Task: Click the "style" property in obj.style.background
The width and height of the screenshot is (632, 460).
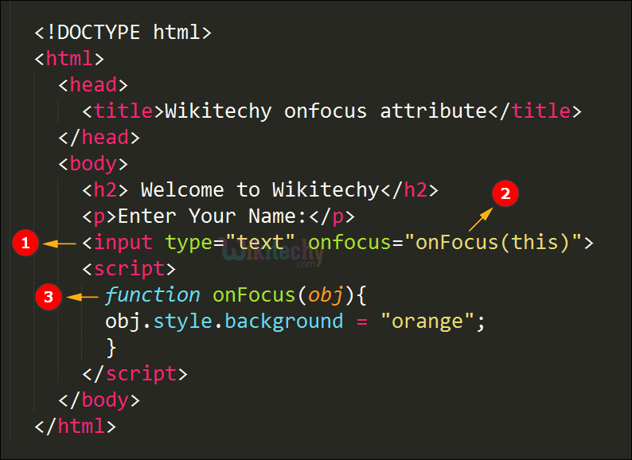Action: 182,321
